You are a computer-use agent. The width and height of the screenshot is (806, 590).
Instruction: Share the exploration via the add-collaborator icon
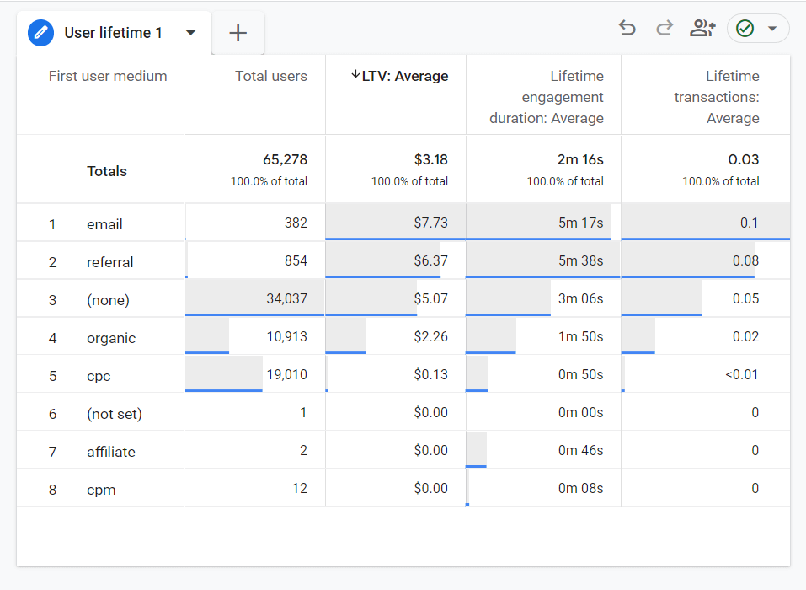[702, 28]
